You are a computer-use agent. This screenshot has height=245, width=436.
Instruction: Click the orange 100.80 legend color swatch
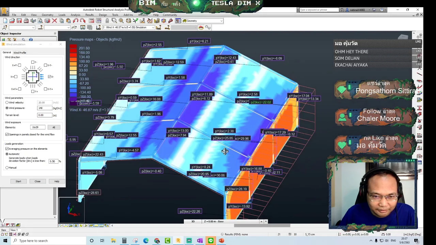[x=73, y=60]
